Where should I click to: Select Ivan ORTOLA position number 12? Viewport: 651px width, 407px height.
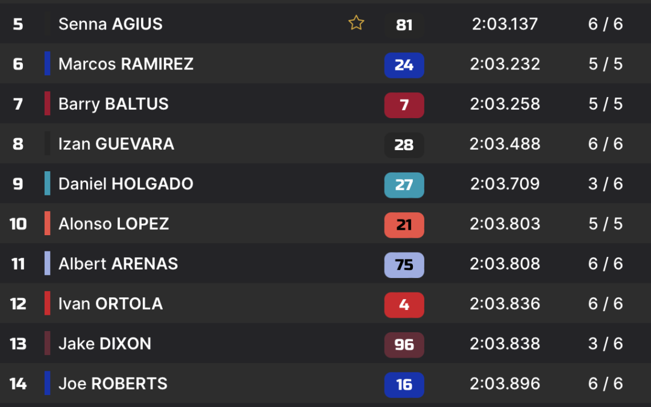click(18, 304)
